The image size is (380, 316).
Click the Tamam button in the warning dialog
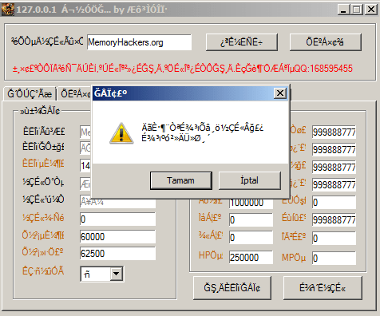[x=181, y=180]
